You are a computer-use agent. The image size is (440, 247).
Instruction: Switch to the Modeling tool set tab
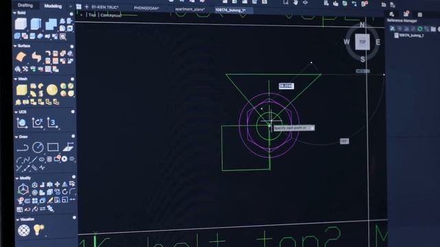point(53,6)
